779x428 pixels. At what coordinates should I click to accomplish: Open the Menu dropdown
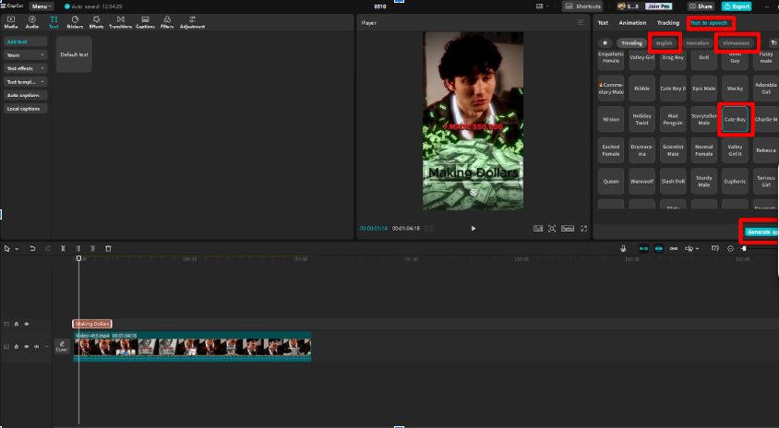pyautogui.click(x=42, y=6)
